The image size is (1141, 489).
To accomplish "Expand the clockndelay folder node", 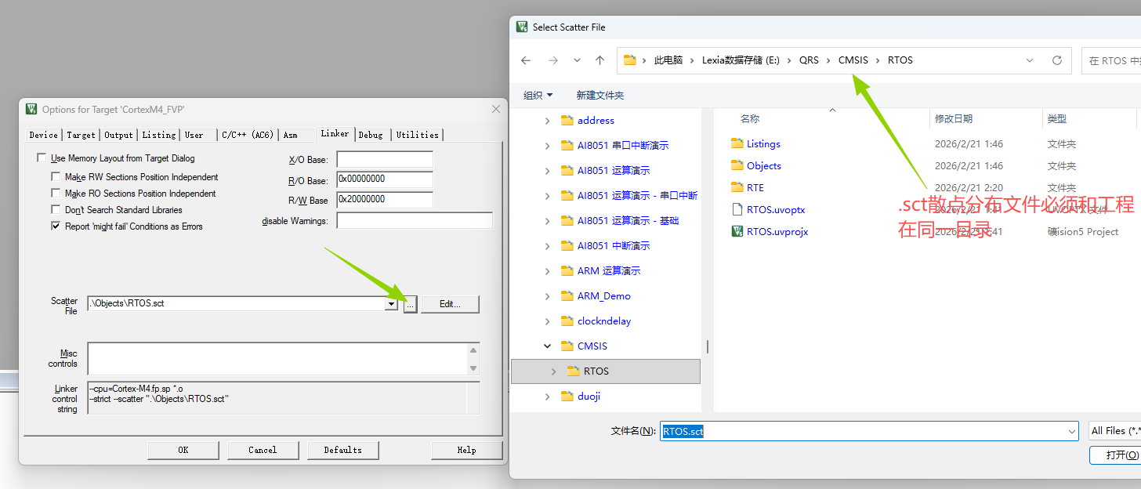I will pyautogui.click(x=547, y=321).
